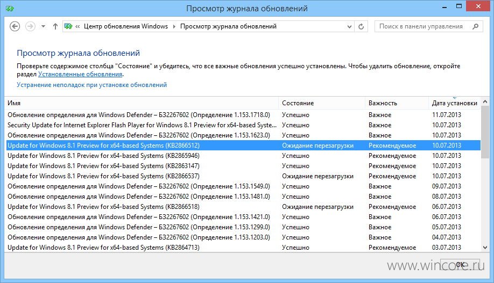
Task: Minimize the Просмотр журнала обновлений window
Action: click(444, 7)
